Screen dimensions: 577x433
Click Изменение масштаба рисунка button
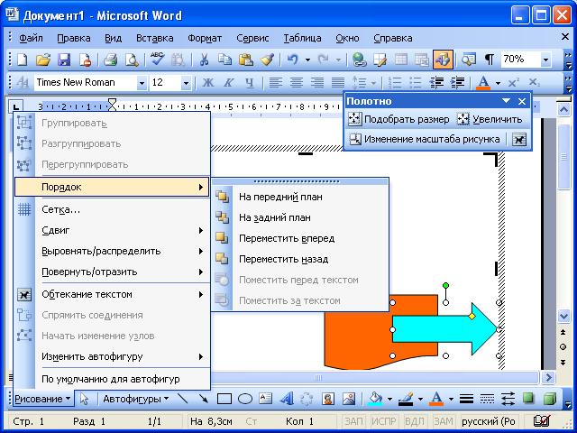coord(425,139)
